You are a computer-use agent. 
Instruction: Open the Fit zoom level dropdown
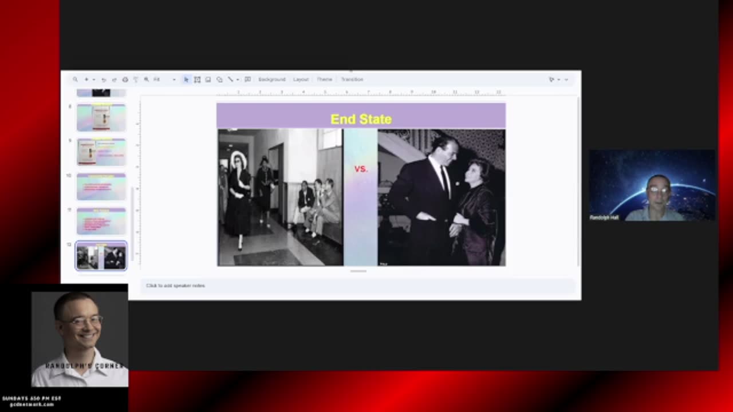tap(164, 80)
